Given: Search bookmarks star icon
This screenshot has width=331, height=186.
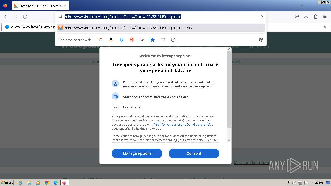Looking at the screenshot, I should (153, 40).
